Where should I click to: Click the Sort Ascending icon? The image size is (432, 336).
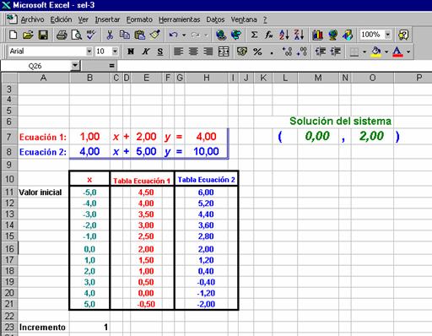(284, 35)
